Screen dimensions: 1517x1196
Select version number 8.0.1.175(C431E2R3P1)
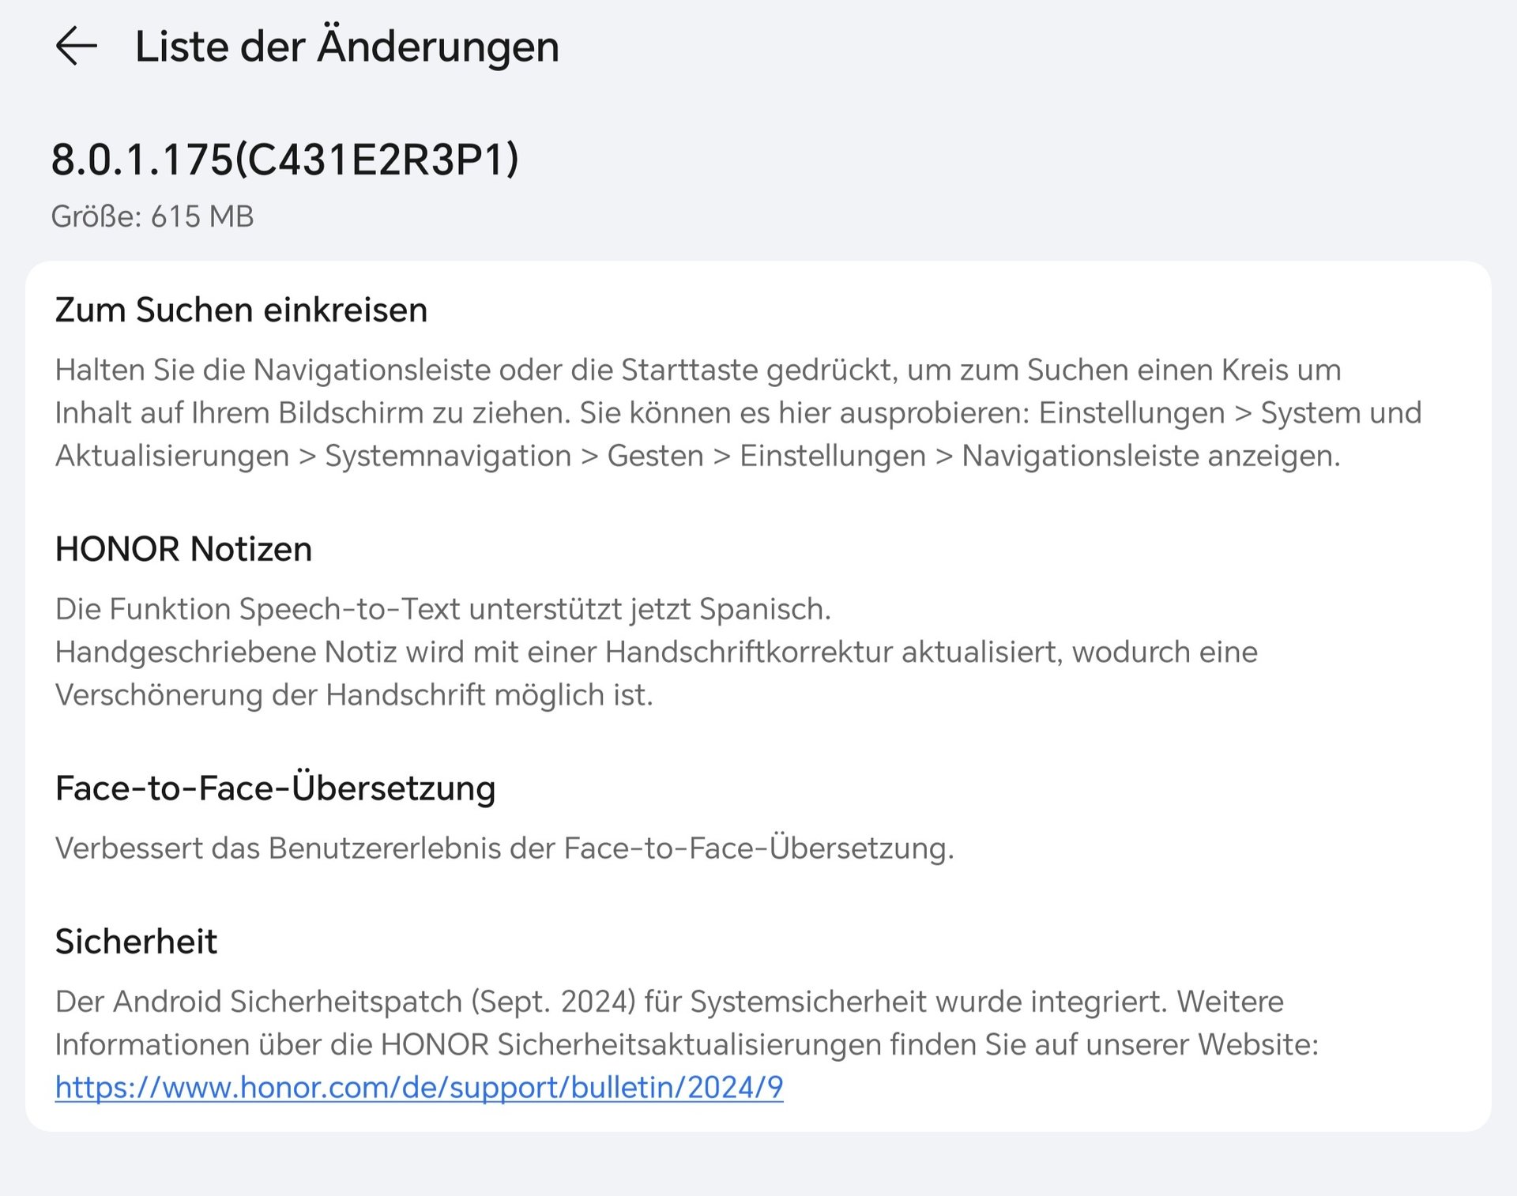point(284,160)
